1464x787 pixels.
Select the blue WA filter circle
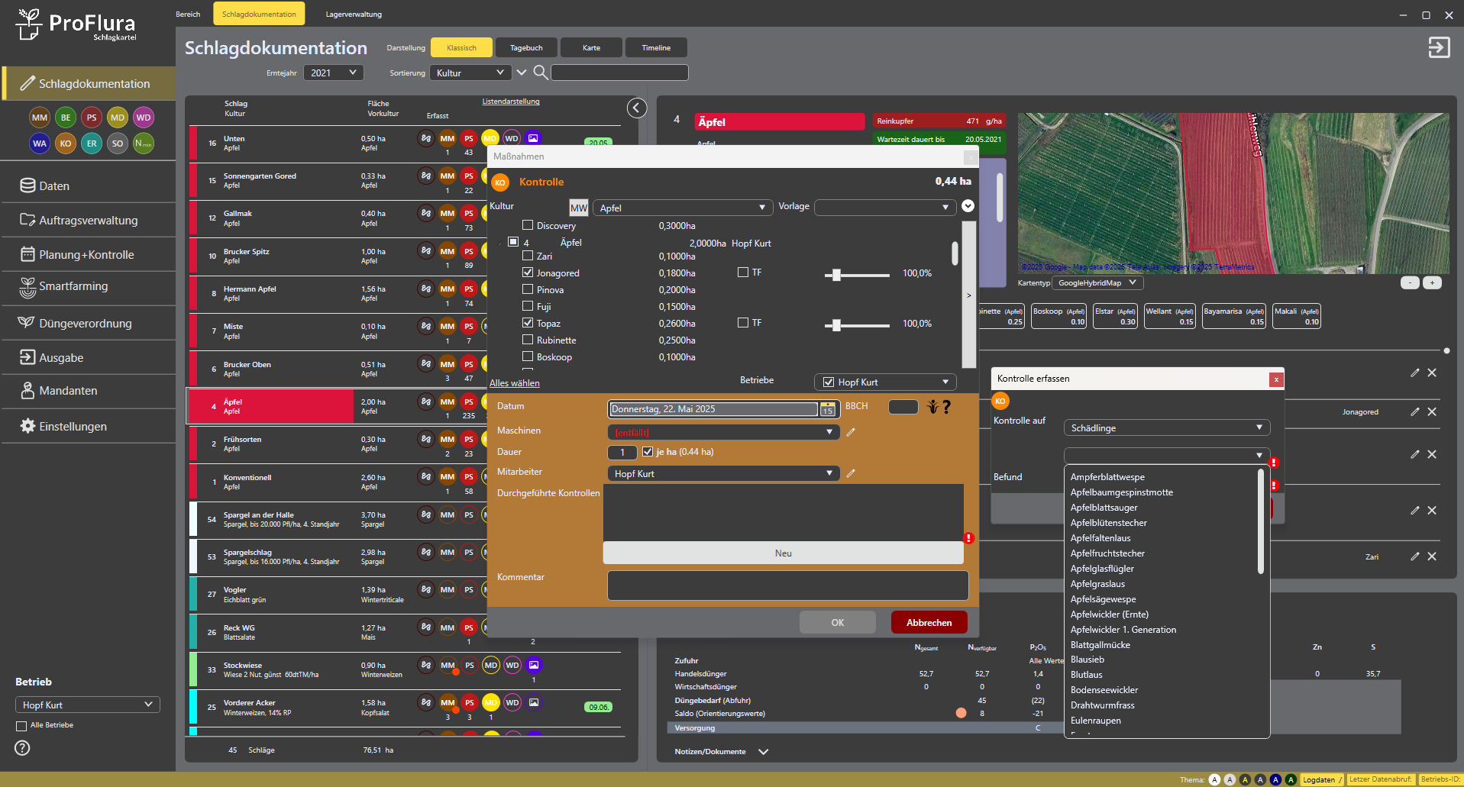tap(40, 144)
